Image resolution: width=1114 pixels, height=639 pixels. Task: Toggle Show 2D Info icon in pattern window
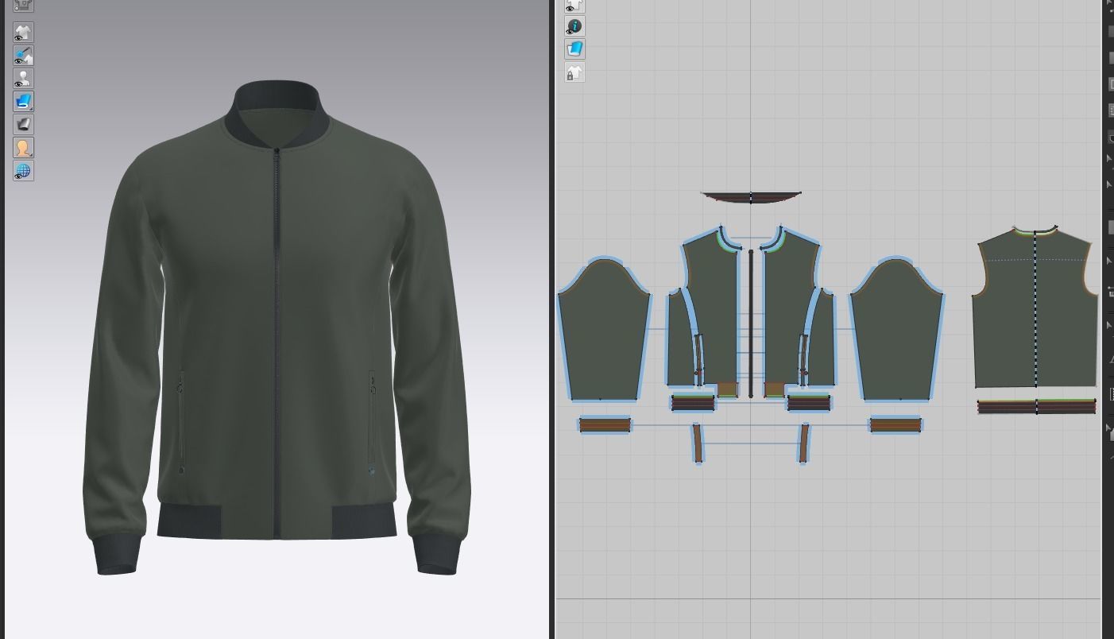tap(574, 26)
